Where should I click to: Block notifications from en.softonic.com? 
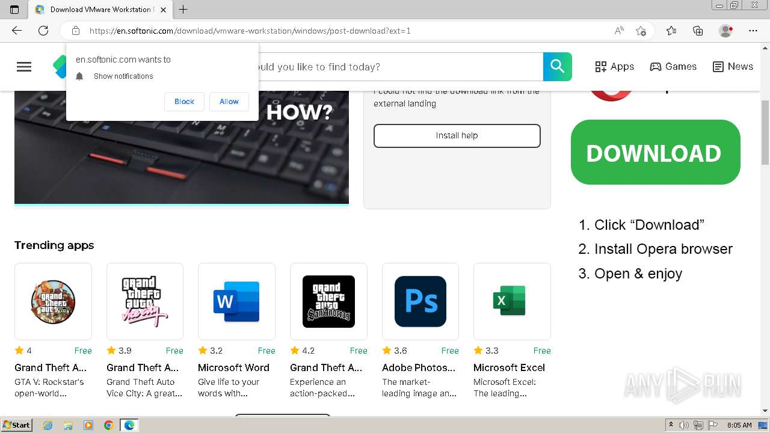click(184, 102)
